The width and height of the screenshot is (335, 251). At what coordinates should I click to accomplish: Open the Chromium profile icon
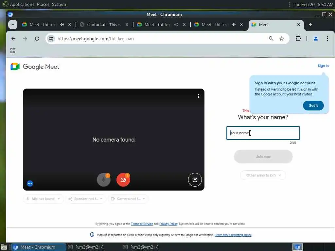tap(316, 39)
